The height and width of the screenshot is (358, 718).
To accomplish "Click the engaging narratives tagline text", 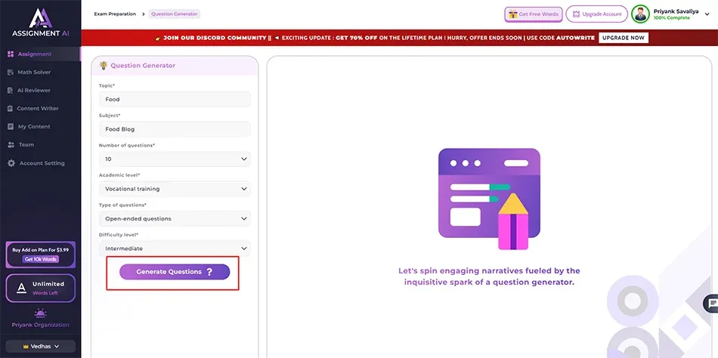I will pos(489,276).
